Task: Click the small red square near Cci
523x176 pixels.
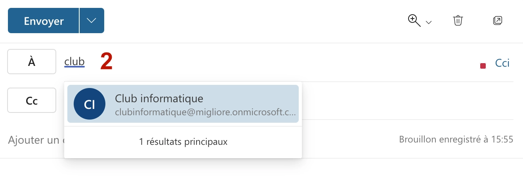Action: [x=483, y=66]
